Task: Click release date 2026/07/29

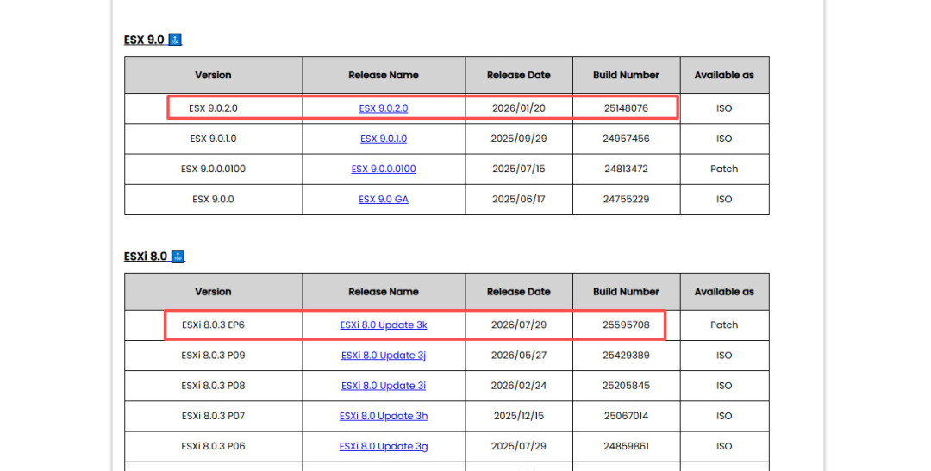Action: click(519, 325)
